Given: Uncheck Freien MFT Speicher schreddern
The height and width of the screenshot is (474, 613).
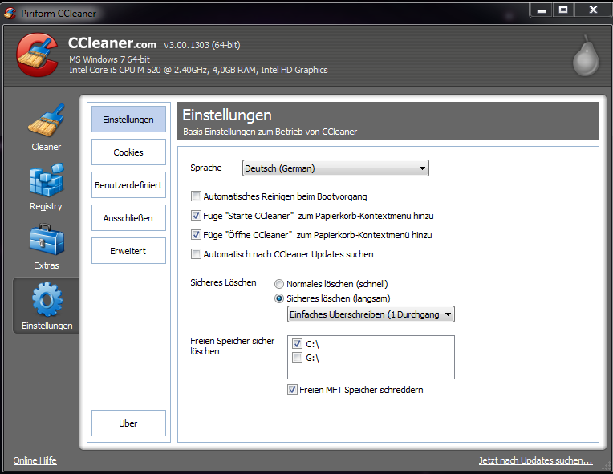Looking at the screenshot, I should [293, 390].
